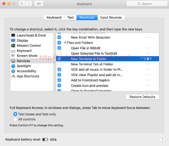Collapse the Files and Folders disclosure triangle
The image size is (169, 146).
click(65, 43)
